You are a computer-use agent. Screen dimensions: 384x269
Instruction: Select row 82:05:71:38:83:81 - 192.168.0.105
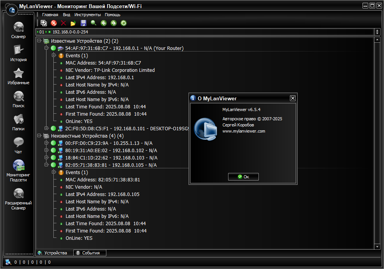[x=111, y=165]
